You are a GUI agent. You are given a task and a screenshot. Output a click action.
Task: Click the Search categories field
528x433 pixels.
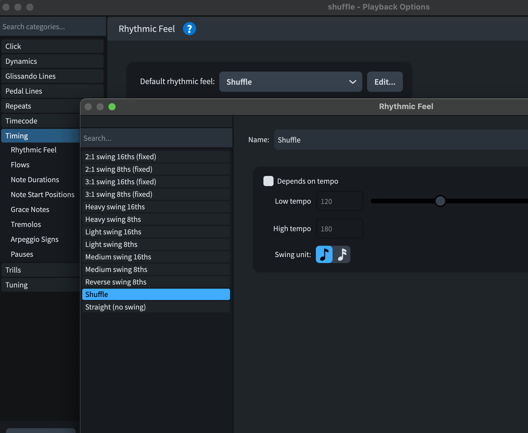53,27
